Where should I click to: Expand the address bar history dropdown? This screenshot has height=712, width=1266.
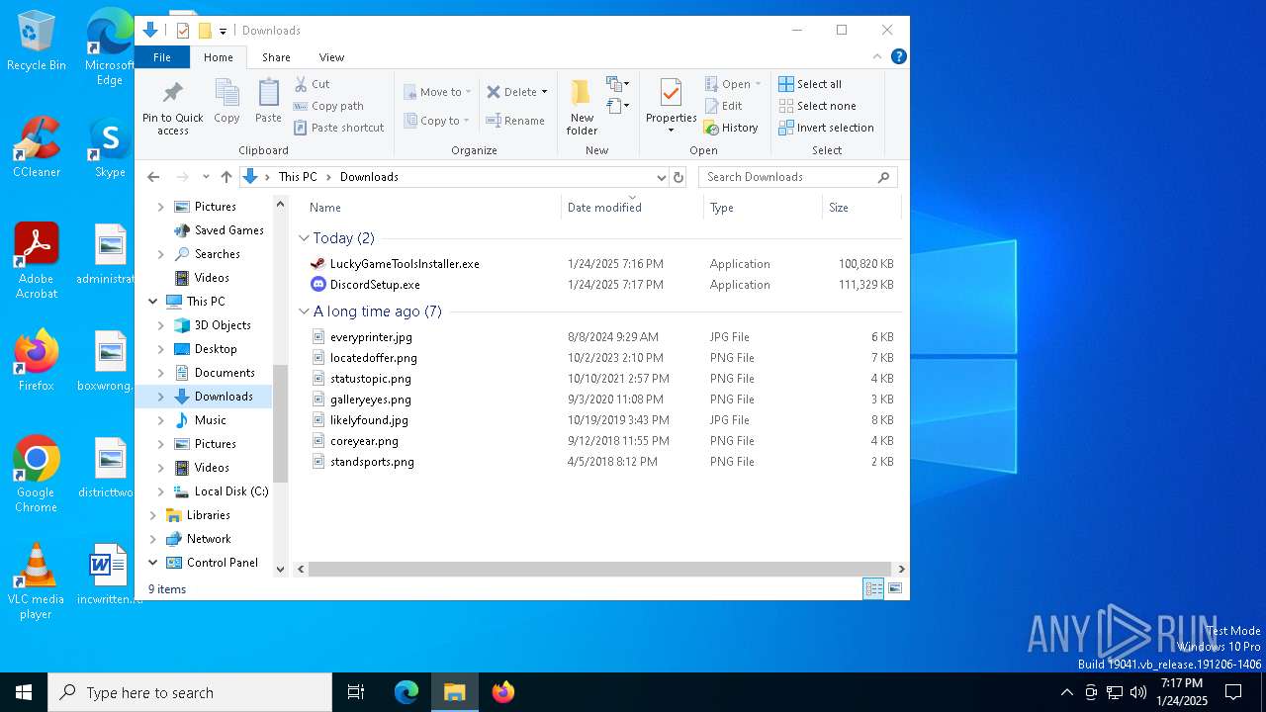[x=662, y=177]
